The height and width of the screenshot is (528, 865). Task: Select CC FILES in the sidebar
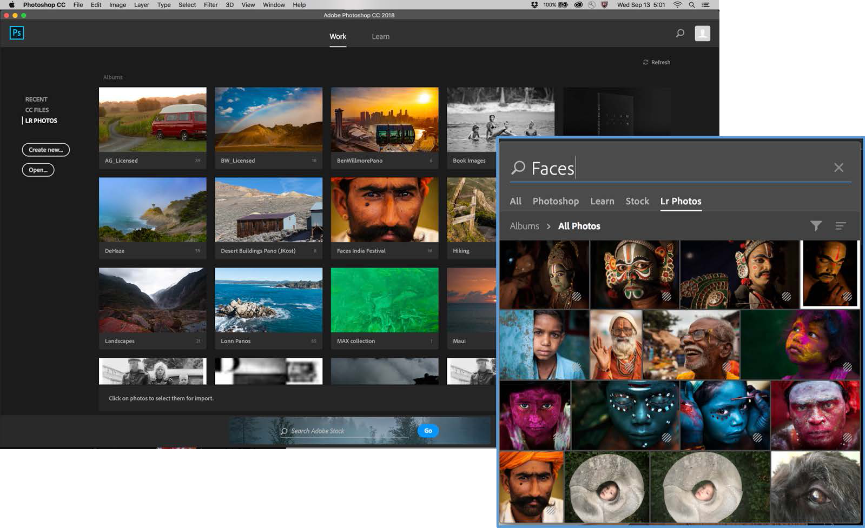(37, 110)
